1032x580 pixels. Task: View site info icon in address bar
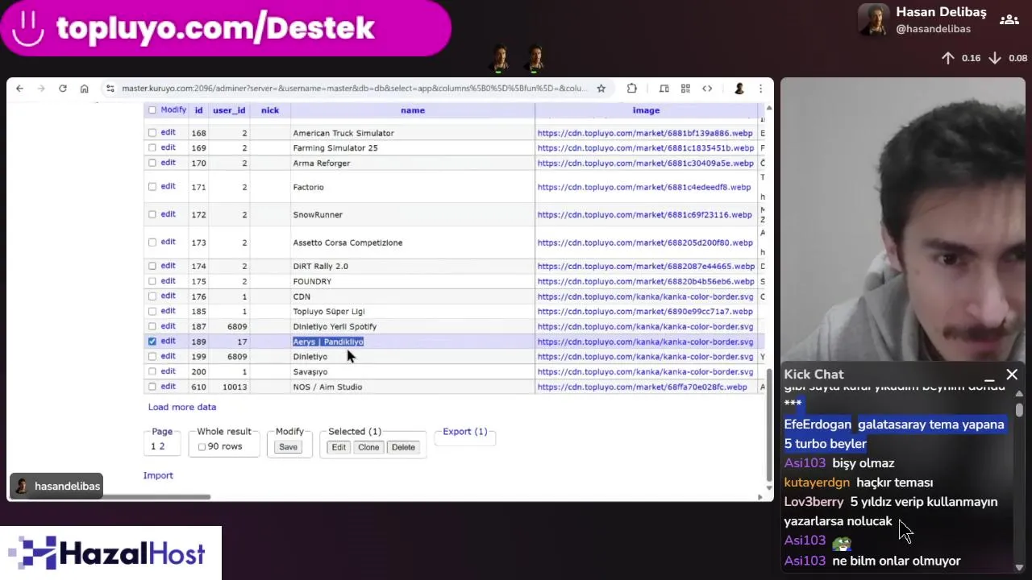point(110,89)
